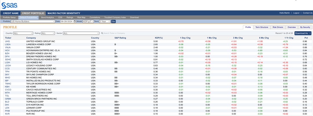The width and height of the screenshot is (313, 116).
Task: Sort by the 3 Mo Chg column header
Action: click(238, 38)
